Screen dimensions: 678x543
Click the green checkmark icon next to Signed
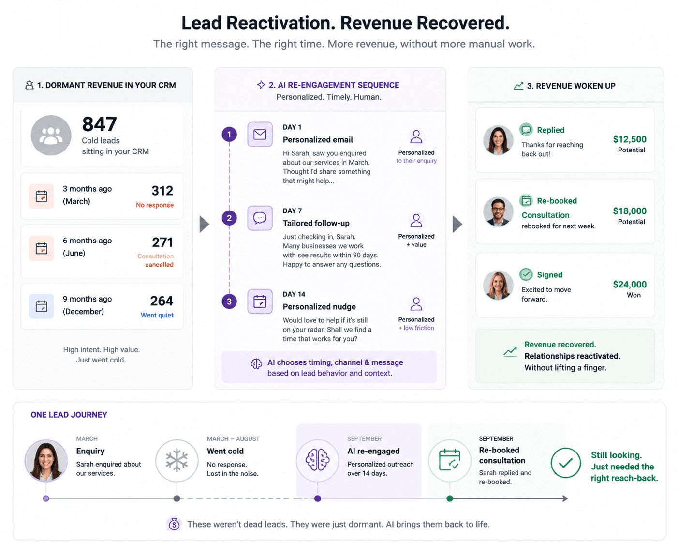pos(526,274)
